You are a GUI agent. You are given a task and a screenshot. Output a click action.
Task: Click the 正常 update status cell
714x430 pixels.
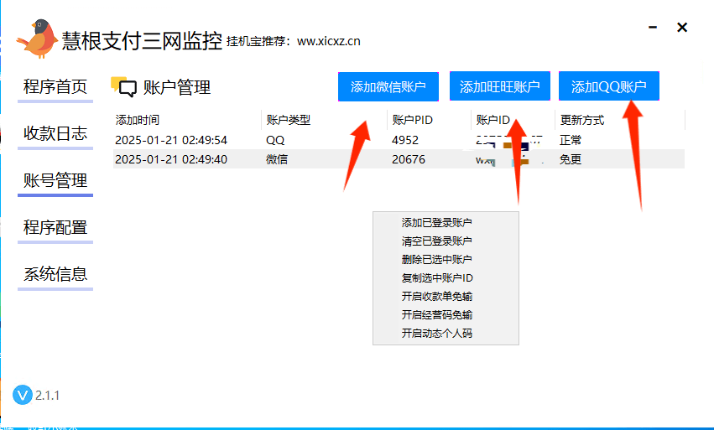click(x=571, y=140)
